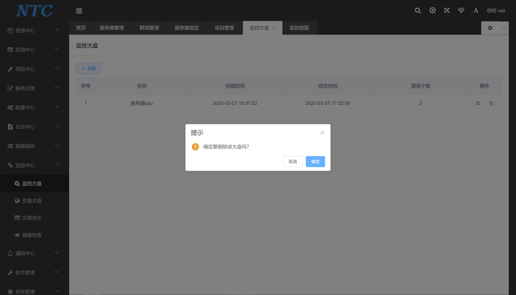Click the 名称 column header

click(x=142, y=86)
